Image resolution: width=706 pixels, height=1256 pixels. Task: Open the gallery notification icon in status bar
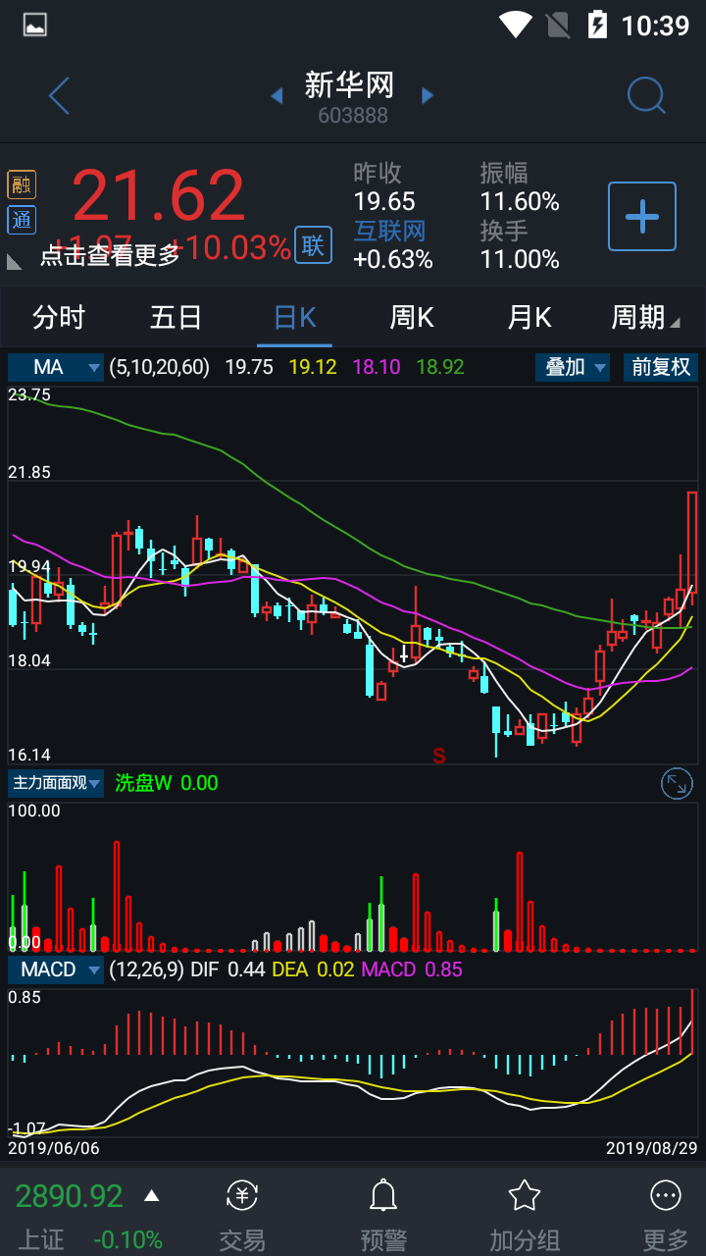point(35,26)
